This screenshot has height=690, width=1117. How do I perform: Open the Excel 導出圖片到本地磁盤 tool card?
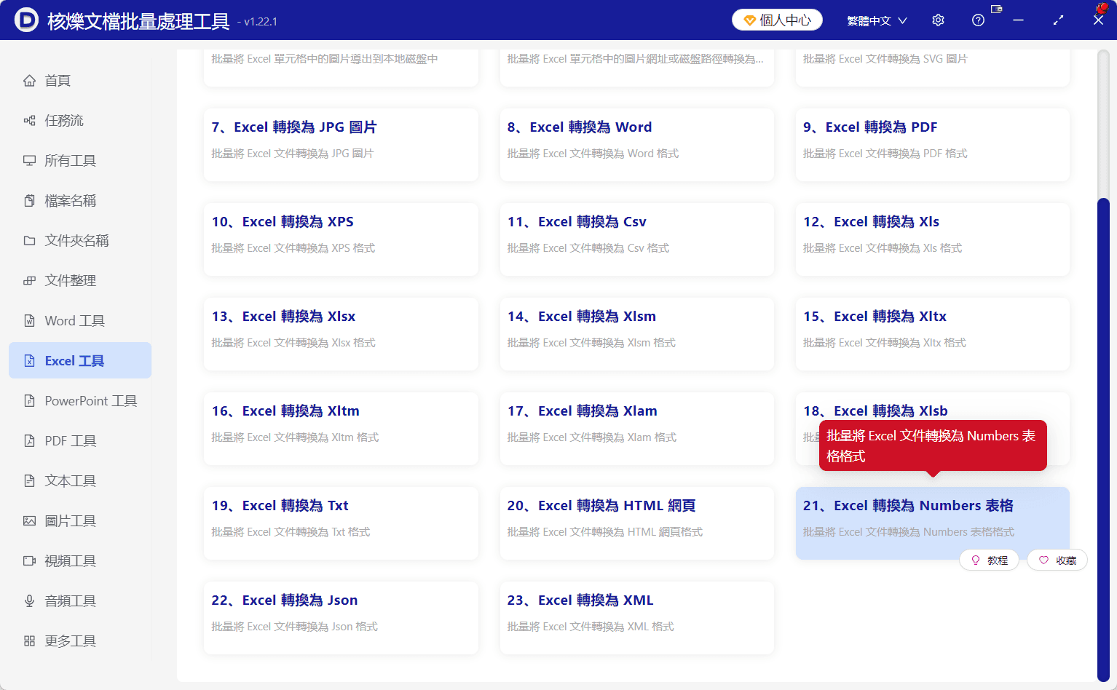341,68
